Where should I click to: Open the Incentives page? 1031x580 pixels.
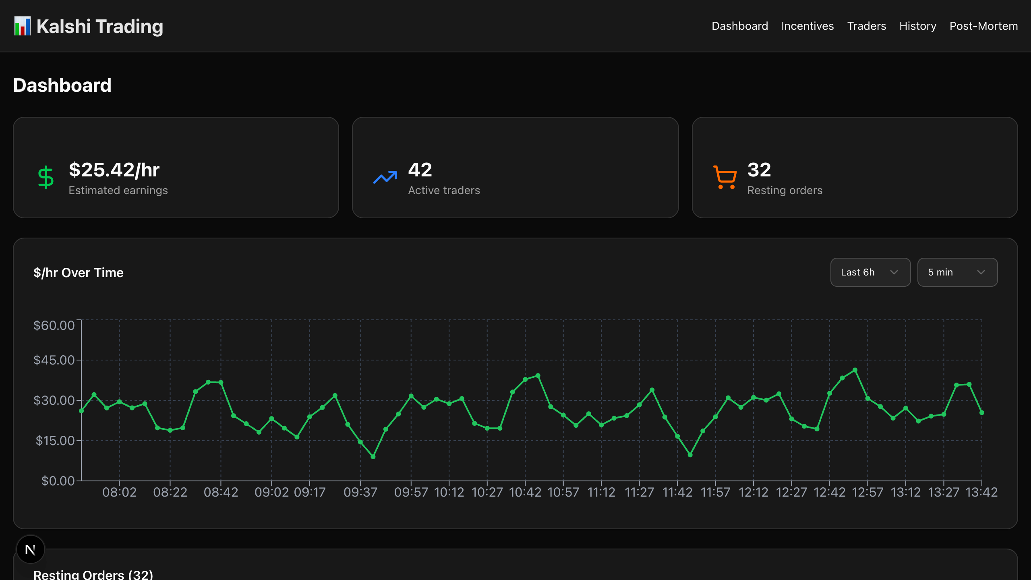pos(807,26)
